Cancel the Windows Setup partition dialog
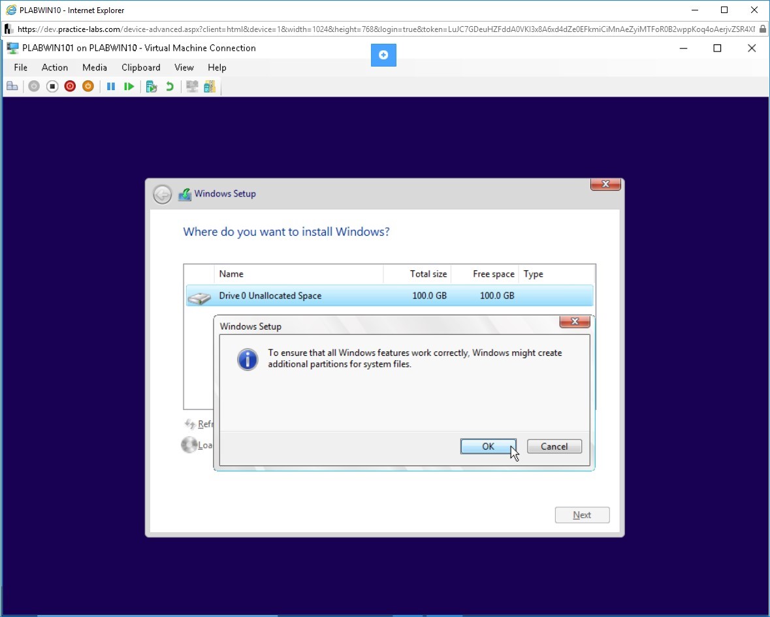The height and width of the screenshot is (617, 770). coord(554,446)
